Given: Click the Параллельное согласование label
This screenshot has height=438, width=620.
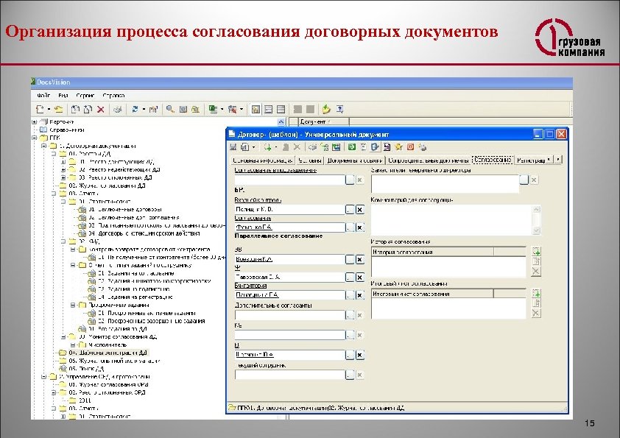Looking at the screenshot, I should pyautogui.click(x=279, y=236).
